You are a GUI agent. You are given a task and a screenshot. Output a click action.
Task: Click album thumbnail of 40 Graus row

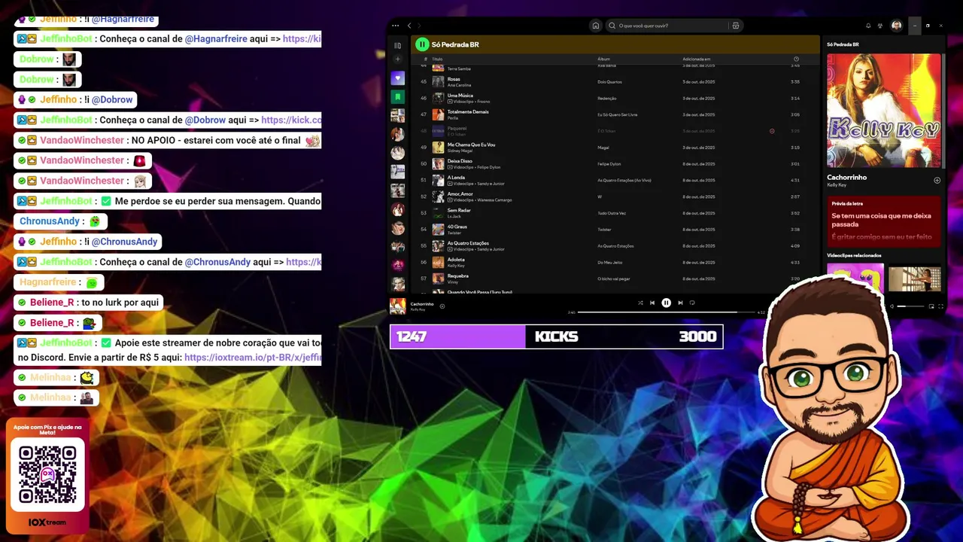[438, 230]
